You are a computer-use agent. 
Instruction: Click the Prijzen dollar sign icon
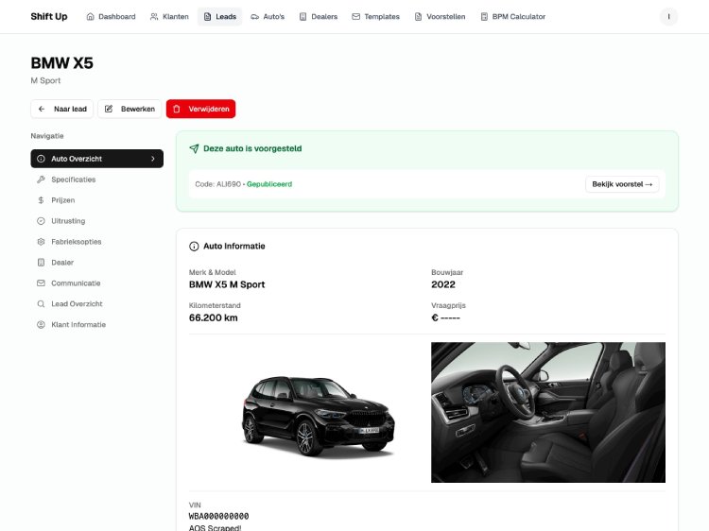[41, 200]
